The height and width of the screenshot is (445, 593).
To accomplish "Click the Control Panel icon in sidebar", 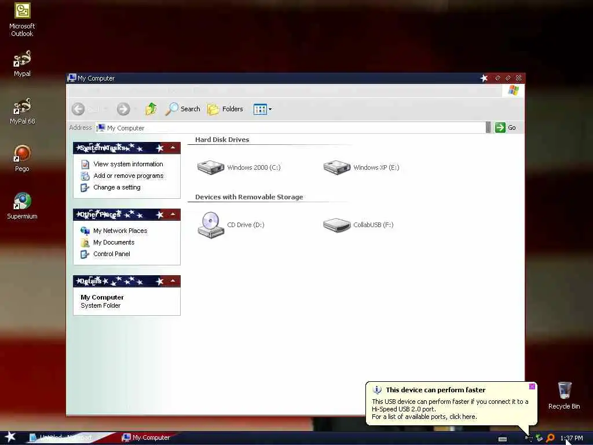I will click(85, 254).
